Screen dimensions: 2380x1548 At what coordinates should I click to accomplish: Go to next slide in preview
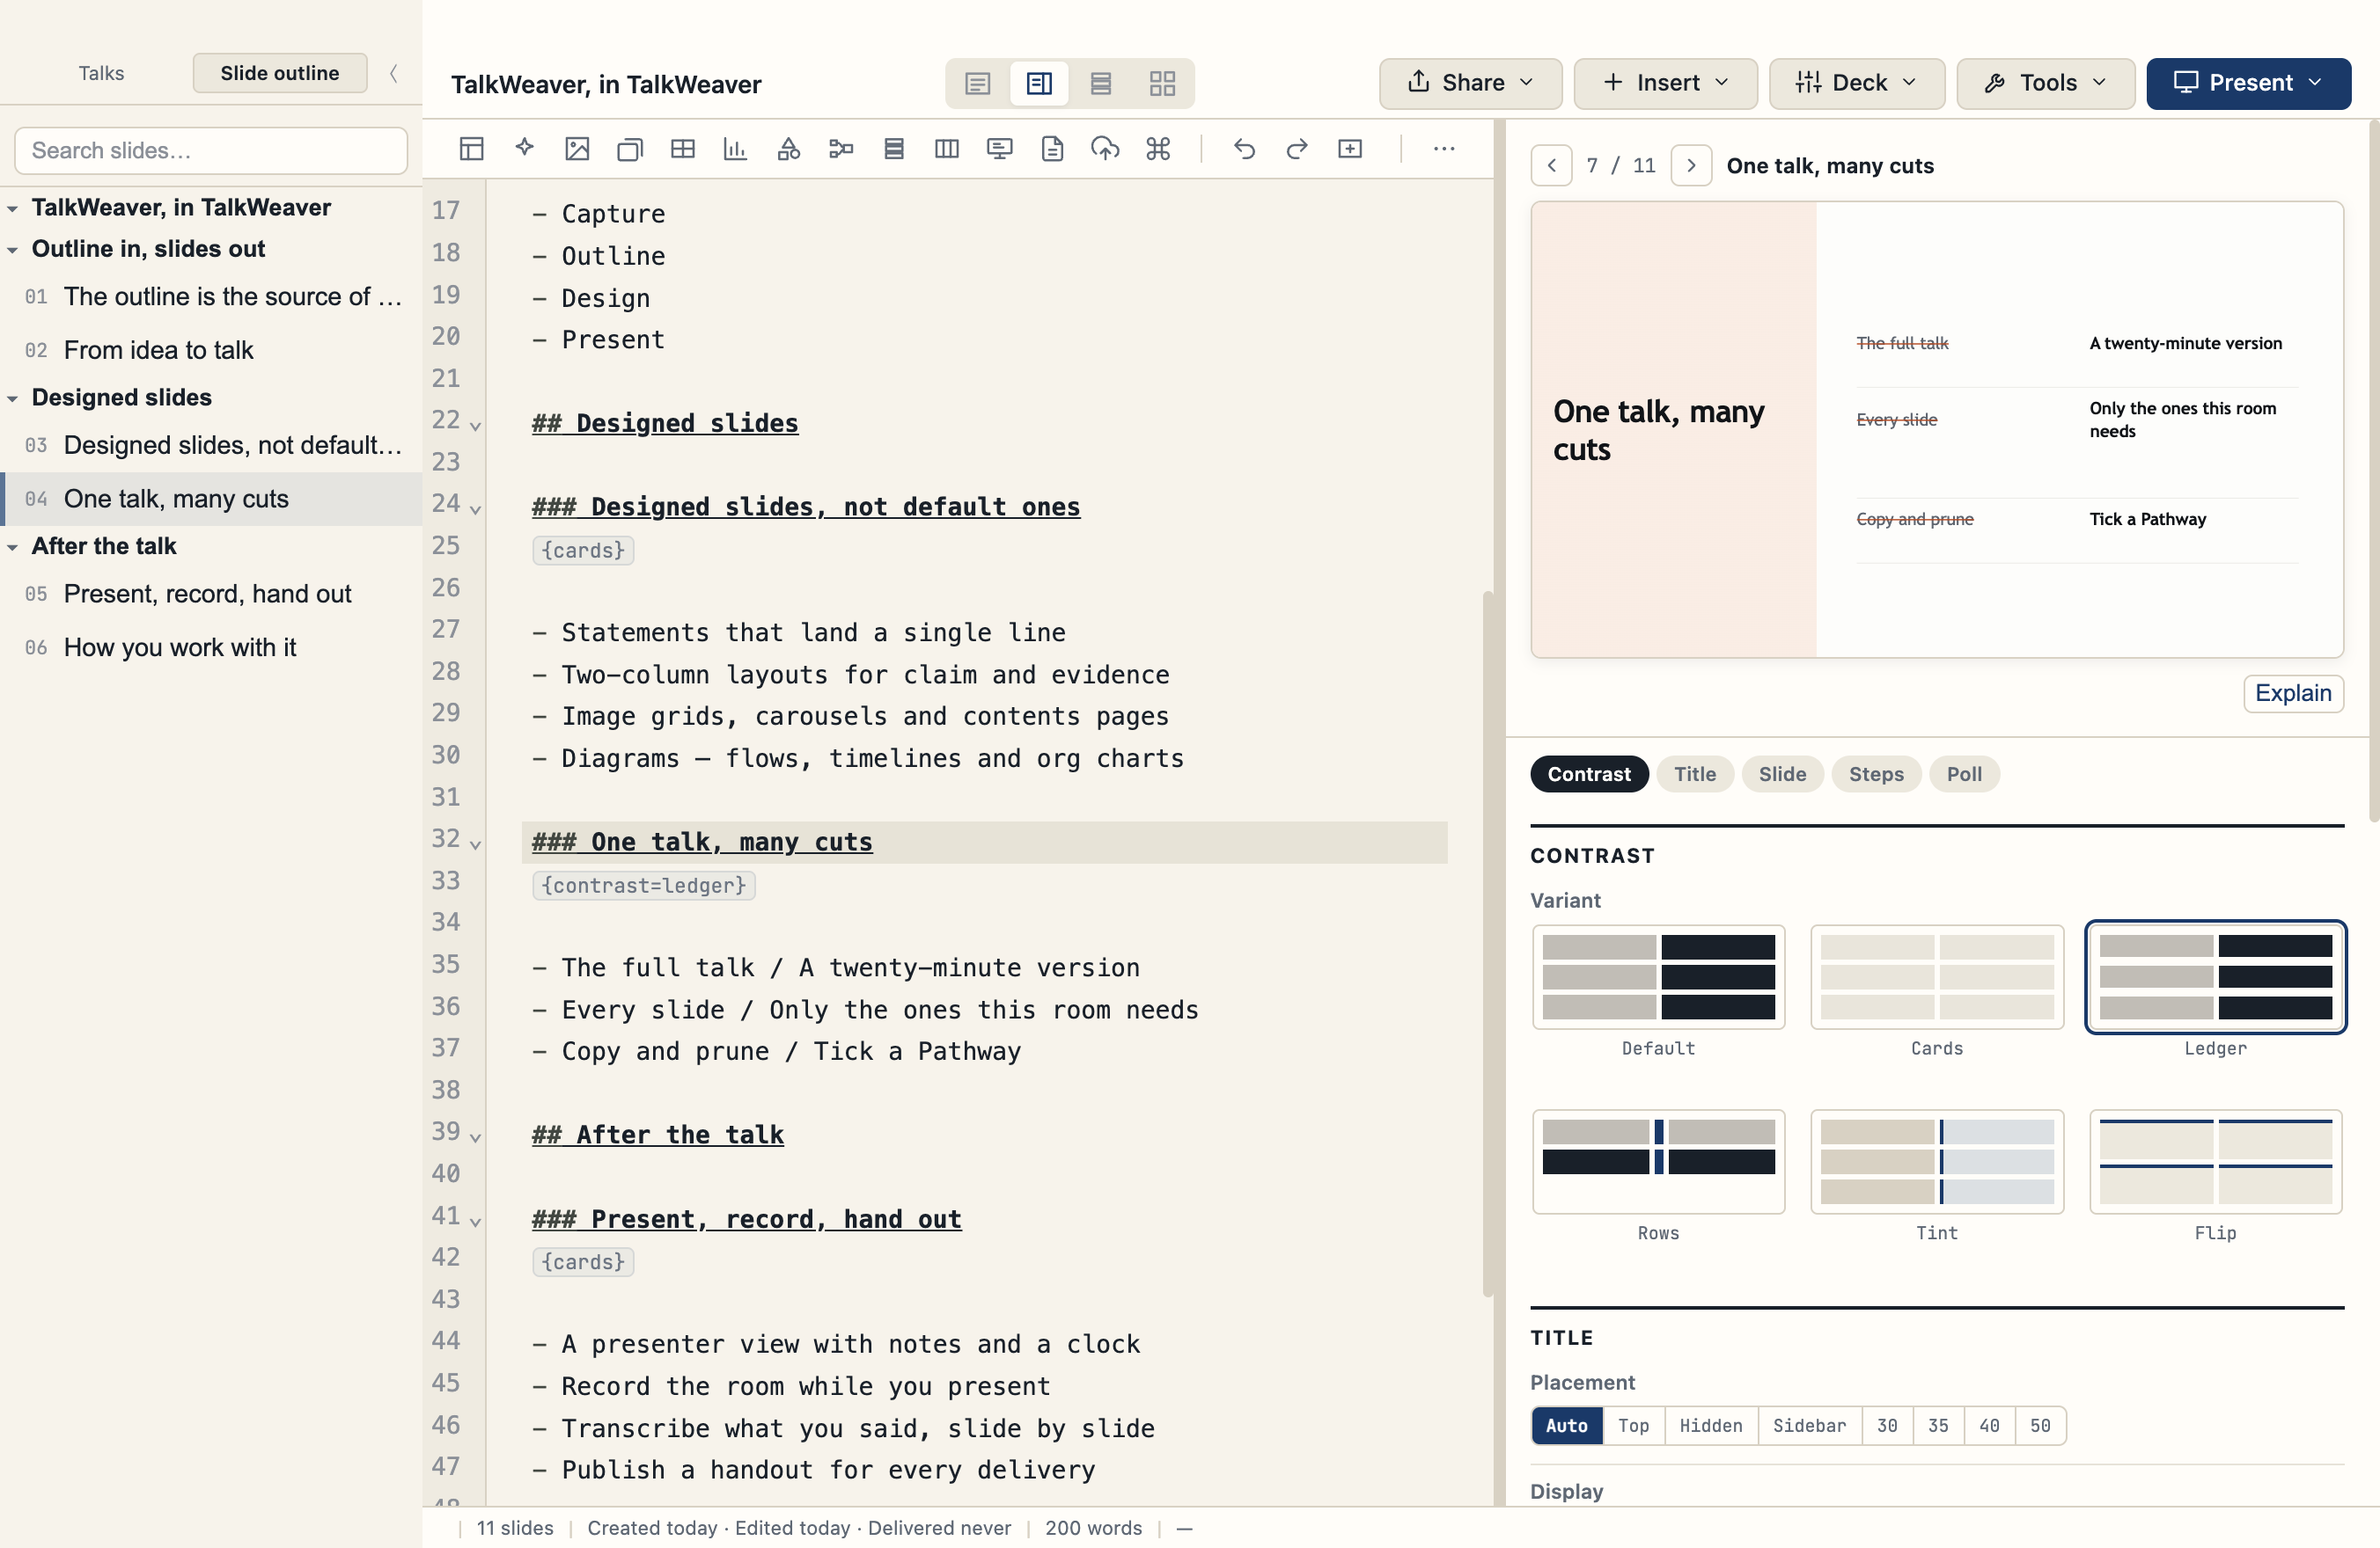(1691, 166)
